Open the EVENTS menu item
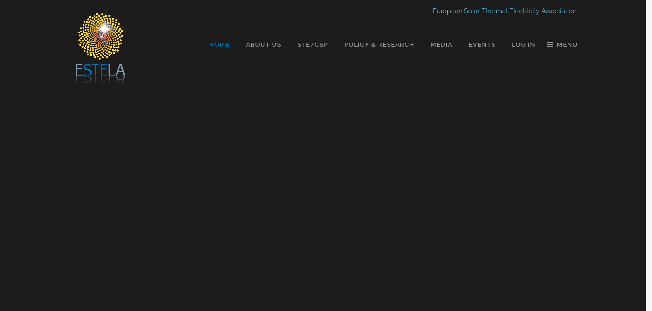The width and height of the screenshot is (652, 311). [482, 44]
